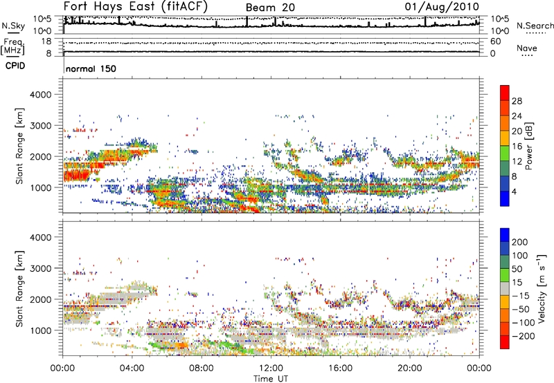
Task: Click the 'normal 150' CPID text
Action: tap(91, 68)
